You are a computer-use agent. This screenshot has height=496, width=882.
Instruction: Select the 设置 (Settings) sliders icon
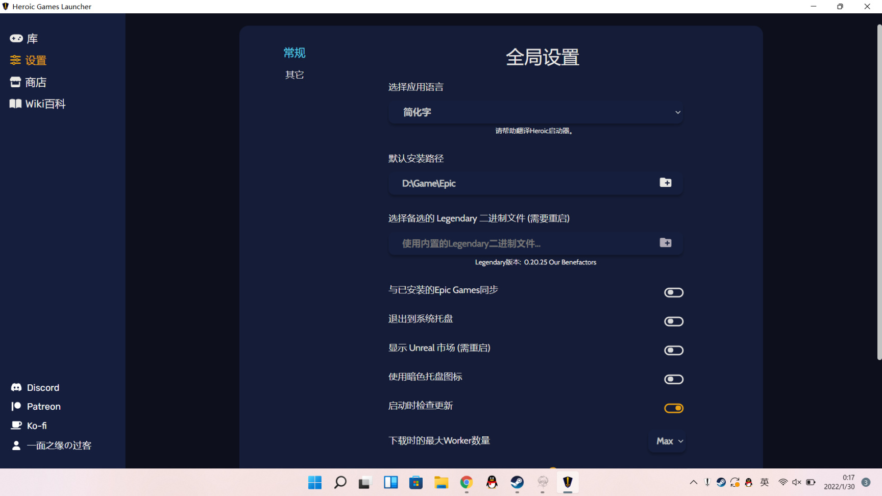[15, 60]
